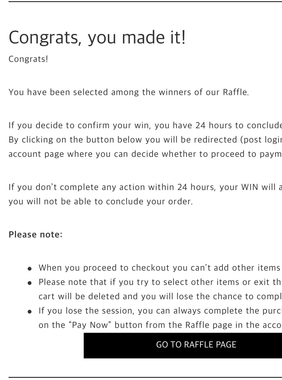
Task: Click the line "cart will be deleted and you"
Action: (x=159, y=296)
